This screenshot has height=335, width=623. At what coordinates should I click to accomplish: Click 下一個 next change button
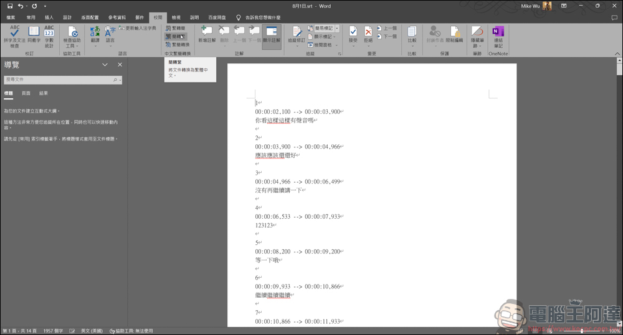coord(387,37)
